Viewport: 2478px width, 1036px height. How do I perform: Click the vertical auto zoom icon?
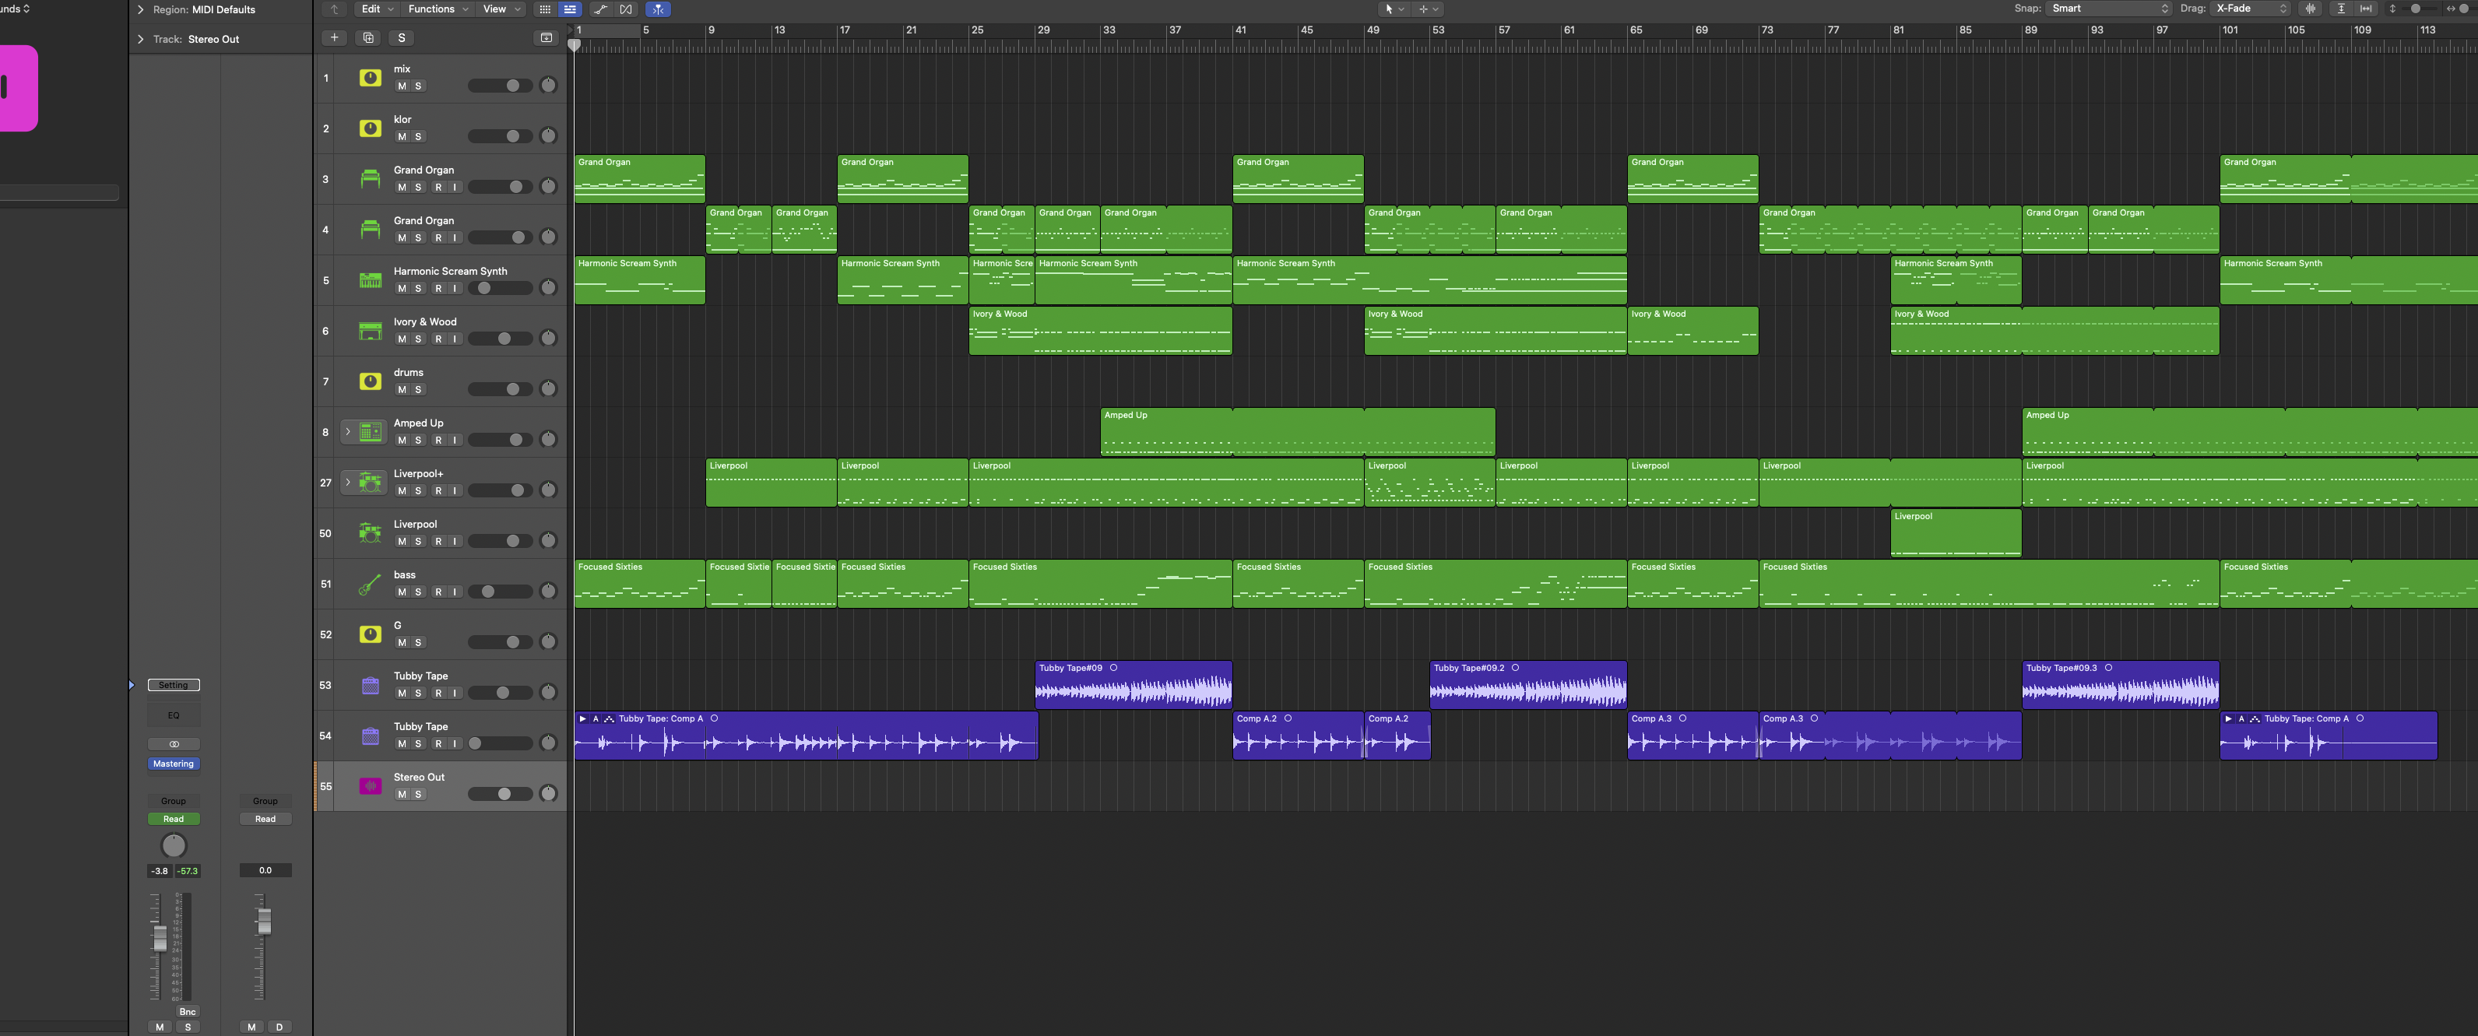coord(2342,9)
